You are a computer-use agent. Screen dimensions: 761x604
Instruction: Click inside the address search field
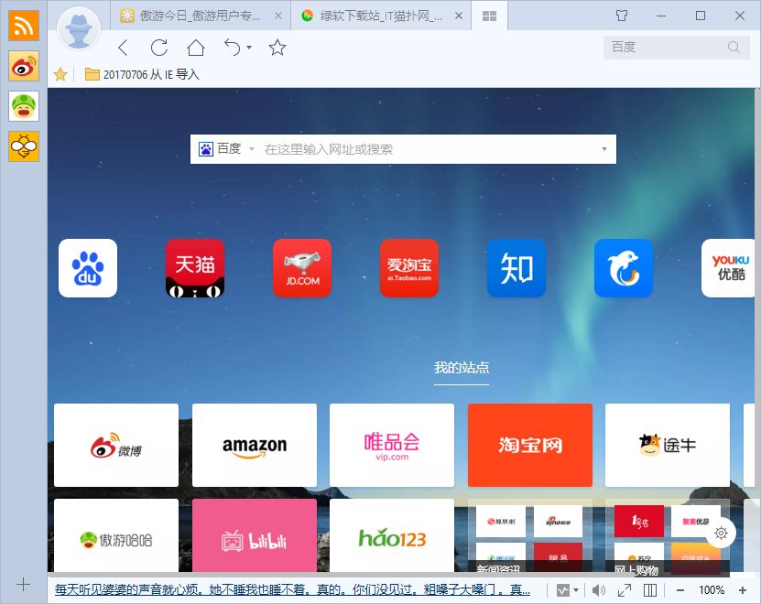(412, 148)
